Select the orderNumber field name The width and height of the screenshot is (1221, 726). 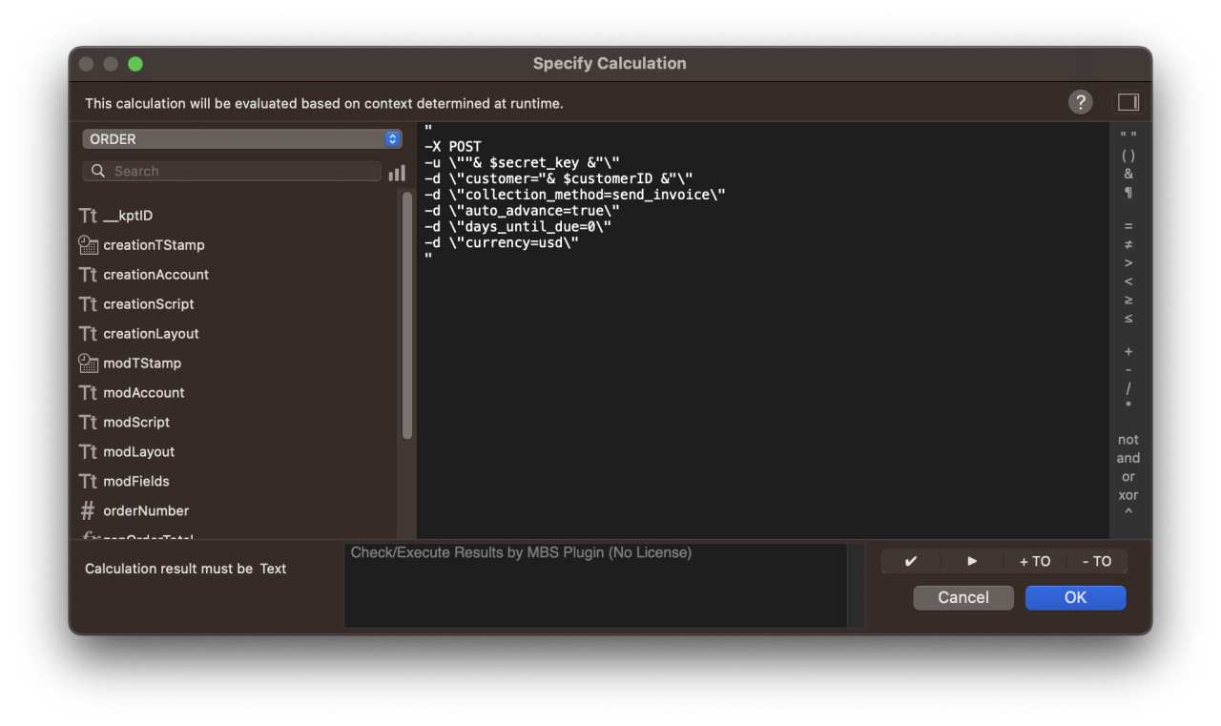pyautogui.click(x=146, y=510)
